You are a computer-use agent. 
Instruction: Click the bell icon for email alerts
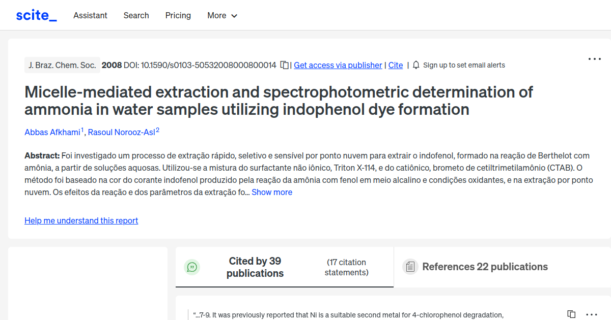coord(415,65)
